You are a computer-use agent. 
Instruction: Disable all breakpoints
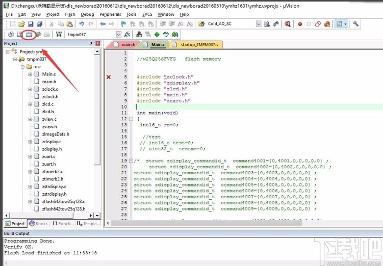point(318,24)
